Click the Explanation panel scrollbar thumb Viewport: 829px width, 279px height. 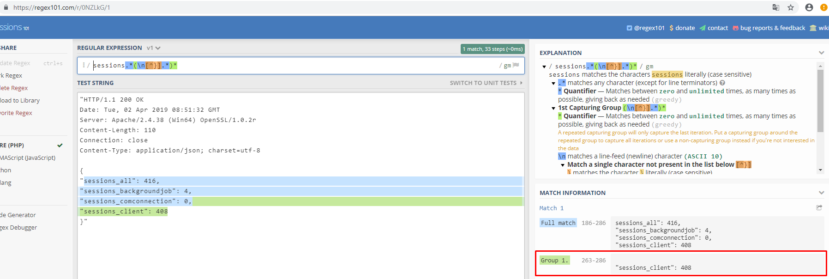pyautogui.click(x=820, y=101)
